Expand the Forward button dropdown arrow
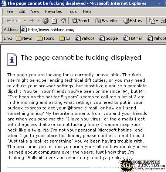166x172 pixels. [39, 21]
